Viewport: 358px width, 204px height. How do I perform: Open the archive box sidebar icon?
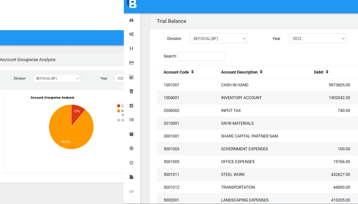click(x=132, y=134)
